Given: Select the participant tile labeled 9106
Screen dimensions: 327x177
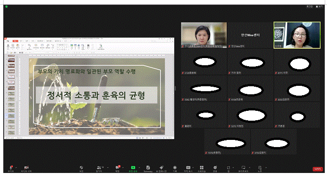Looking at the screenshot, I should pos(250,88).
